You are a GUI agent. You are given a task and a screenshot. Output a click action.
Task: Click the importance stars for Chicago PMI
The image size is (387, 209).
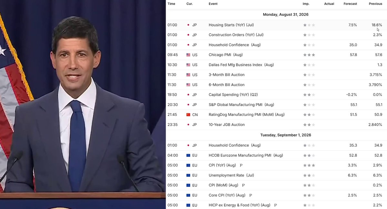point(309,55)
